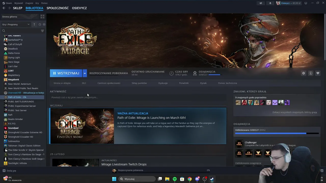Open Spotify from the taskbar

[x=175, y=179]
